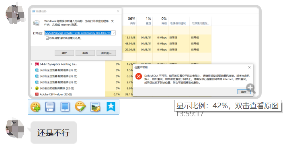Click the sender avatar beside the screenshot message
Viewport: 283px width, 148px height.
[x=15, y=14]
